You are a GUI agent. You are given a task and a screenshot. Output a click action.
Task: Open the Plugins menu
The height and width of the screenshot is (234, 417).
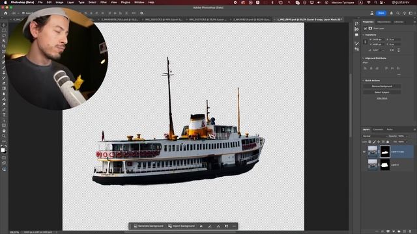click(x=126, y=3)
